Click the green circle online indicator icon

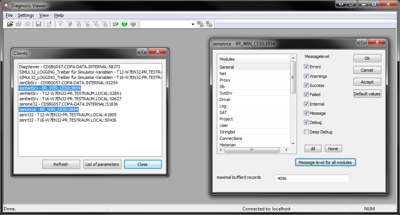click(124, 24)
